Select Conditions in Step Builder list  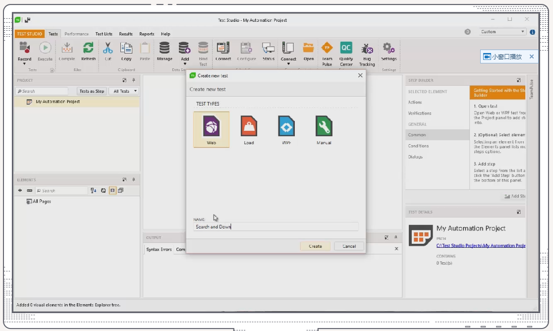point(418,146)
